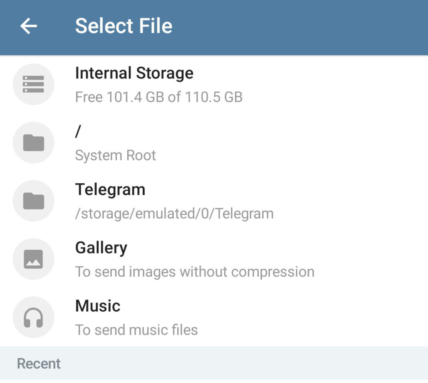Tap the "System Root" subtitle
Viewport: 428px width, 383px height.
tap(115, 155)
